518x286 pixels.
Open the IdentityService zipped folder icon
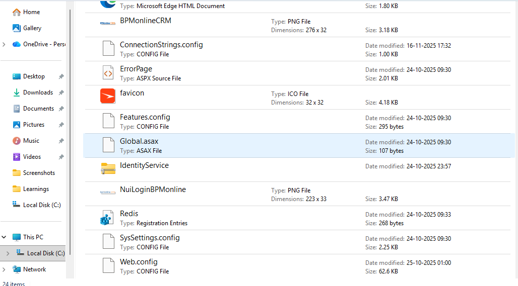[x=108, y=169]
